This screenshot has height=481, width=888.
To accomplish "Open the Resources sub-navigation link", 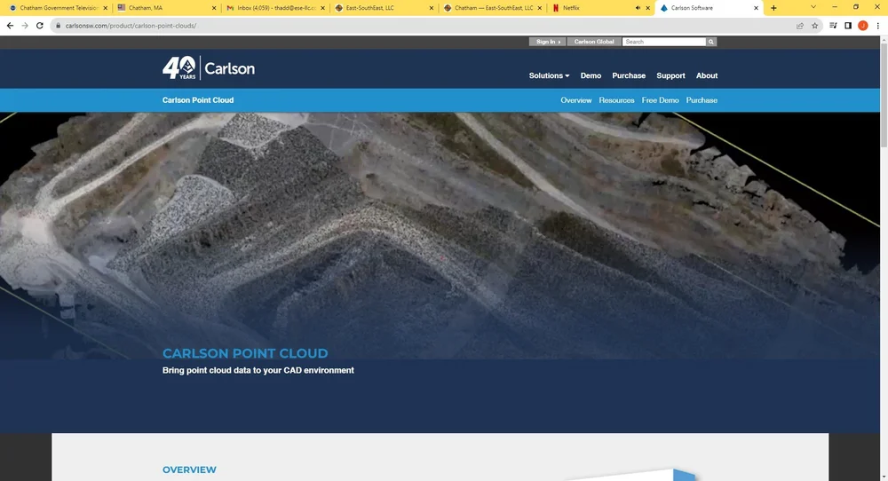I will [x=617, y=100].
